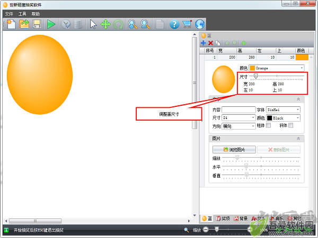Click the green rotate arrow tool
Image resolution: width=318 pixels, height=238 pixels.
click(x=118, y=24)
